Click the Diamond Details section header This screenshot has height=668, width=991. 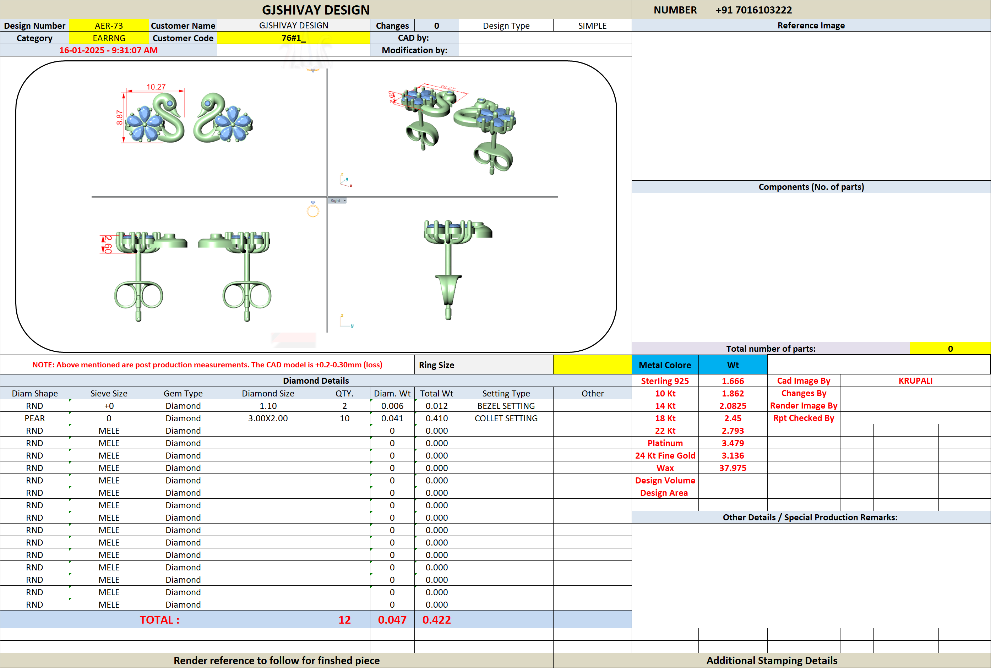point(316,380)
